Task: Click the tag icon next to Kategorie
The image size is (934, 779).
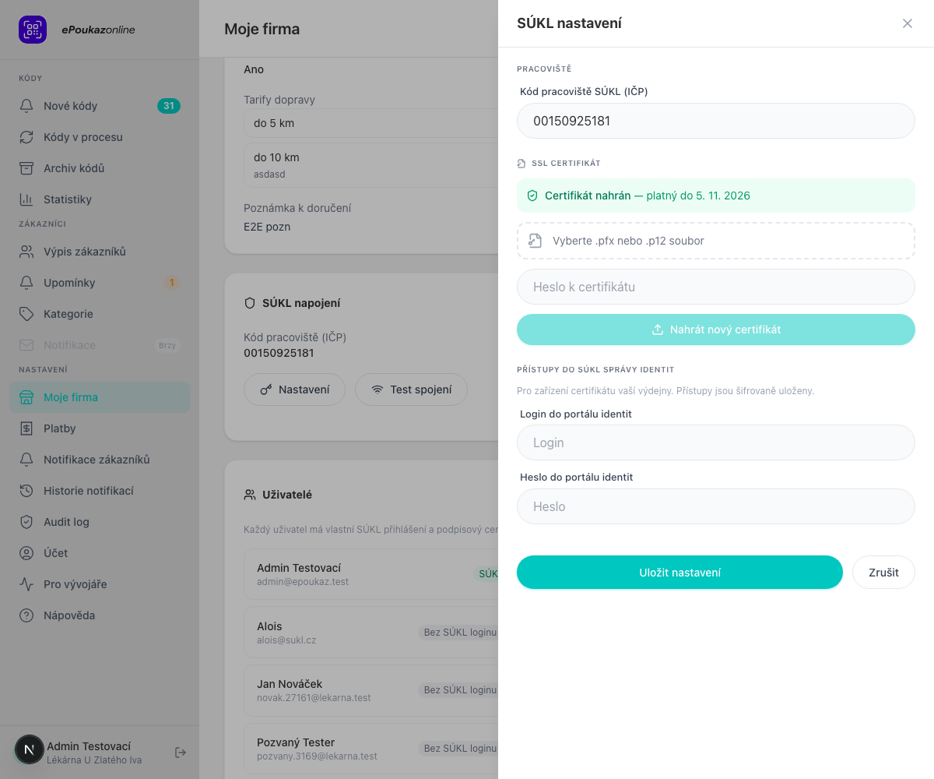Action: click(26, 314)
